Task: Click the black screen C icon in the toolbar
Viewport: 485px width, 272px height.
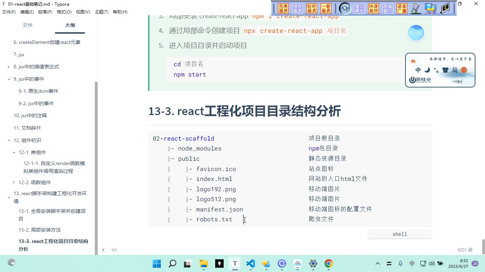Action: [445, 8]
